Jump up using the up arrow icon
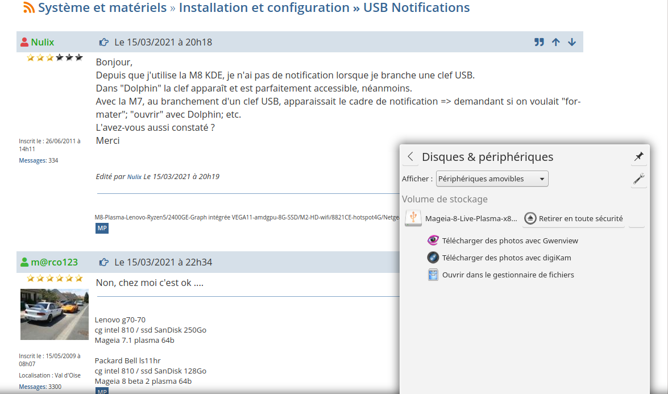Viewport: 668px width, 394px height. pos(555,42)
